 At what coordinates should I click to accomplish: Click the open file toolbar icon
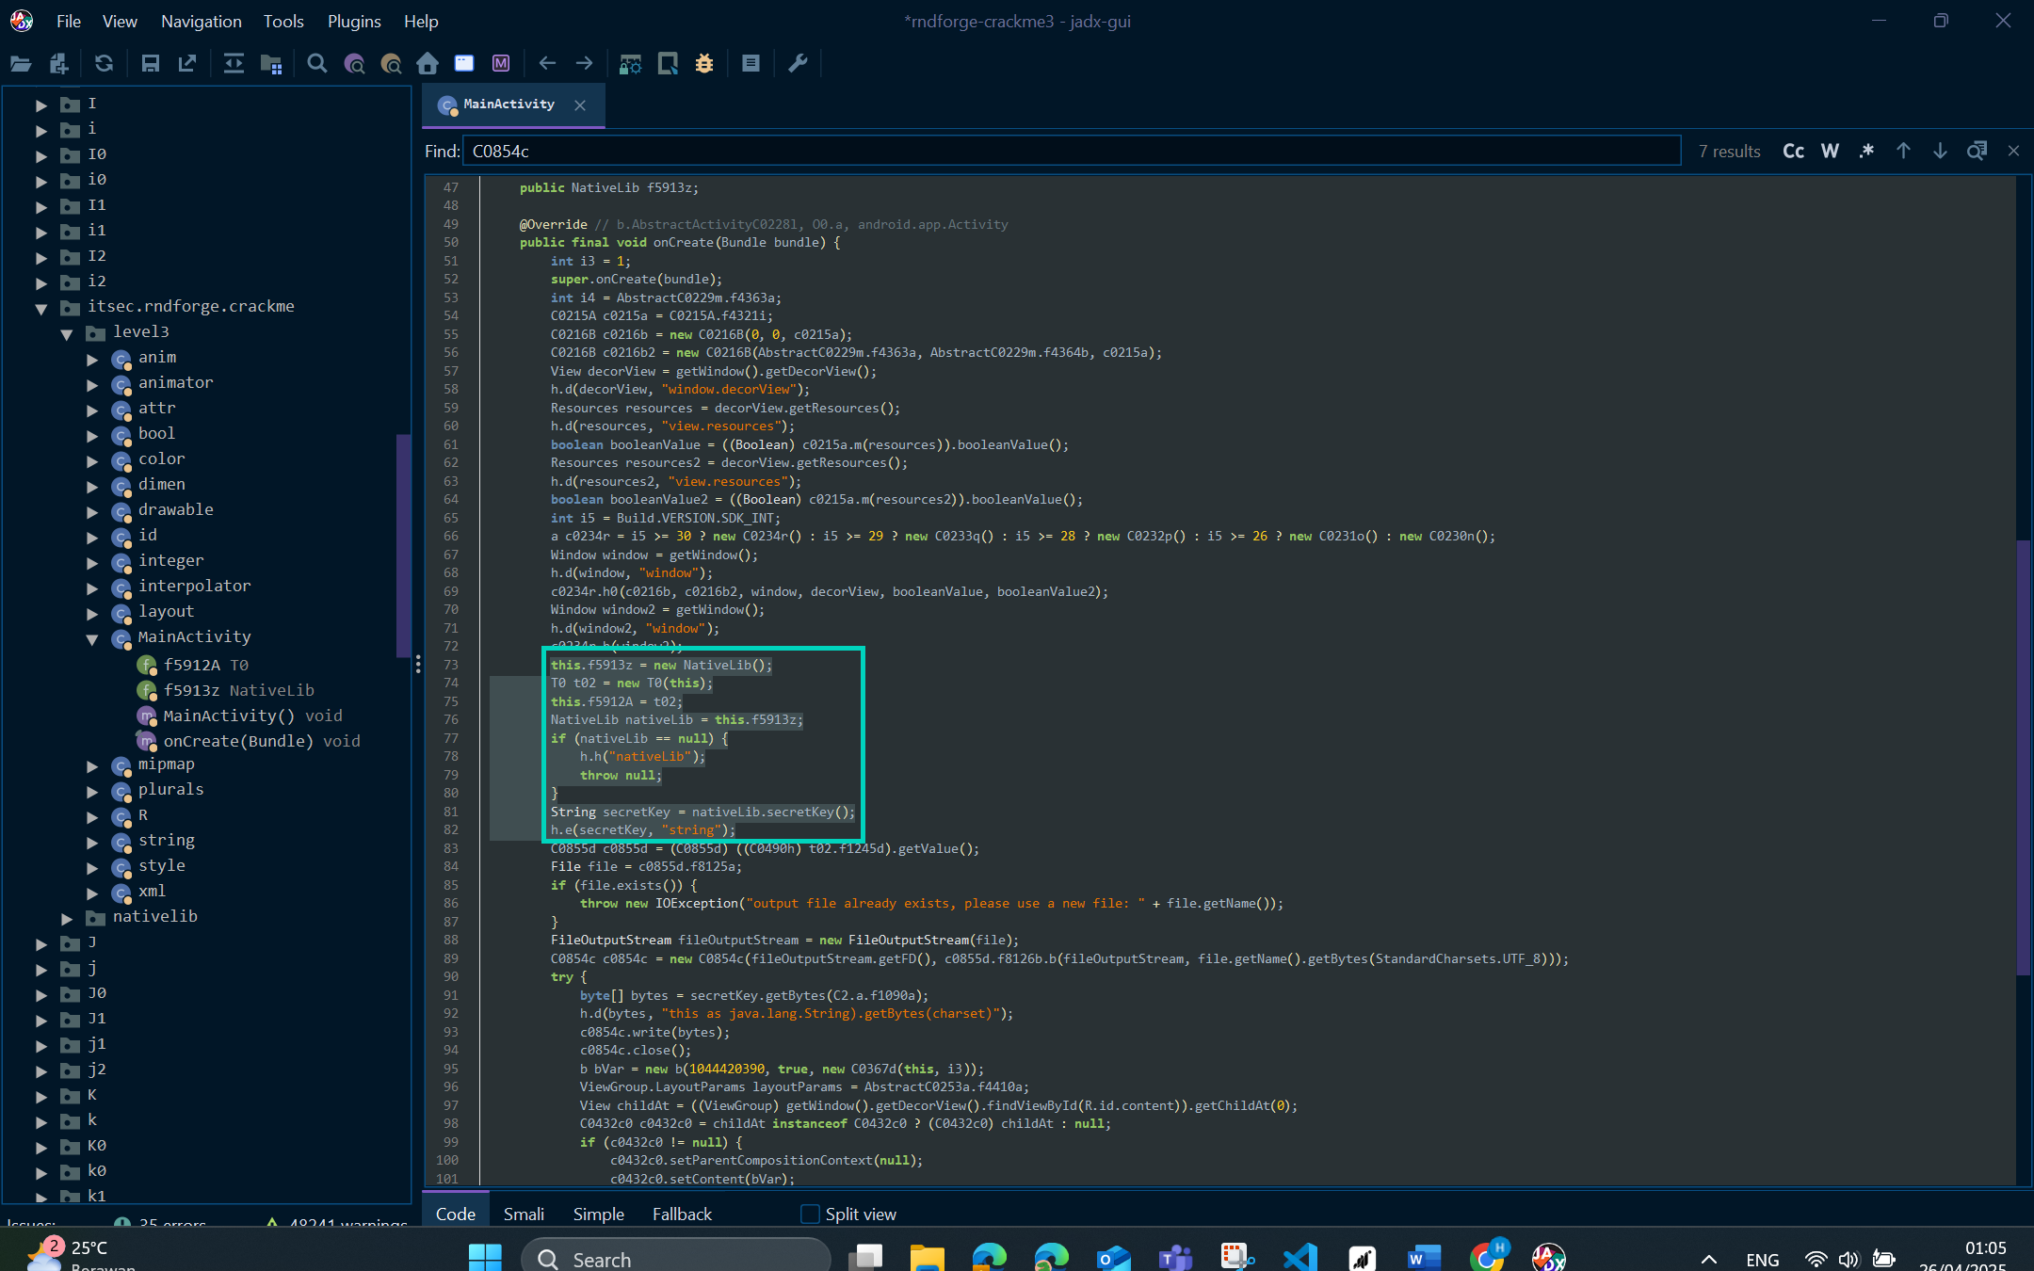click(x=21, y=63)
